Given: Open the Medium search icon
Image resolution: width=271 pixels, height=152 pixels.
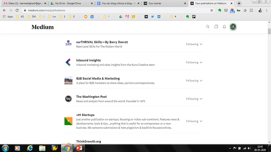Looking at the screenshot, I should click(x=208, y=27).
